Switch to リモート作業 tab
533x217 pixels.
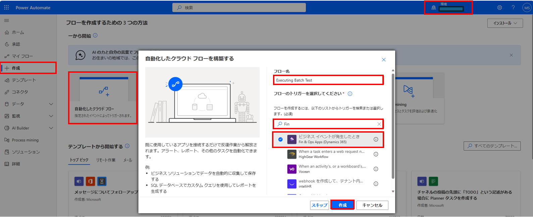point(106,160)
